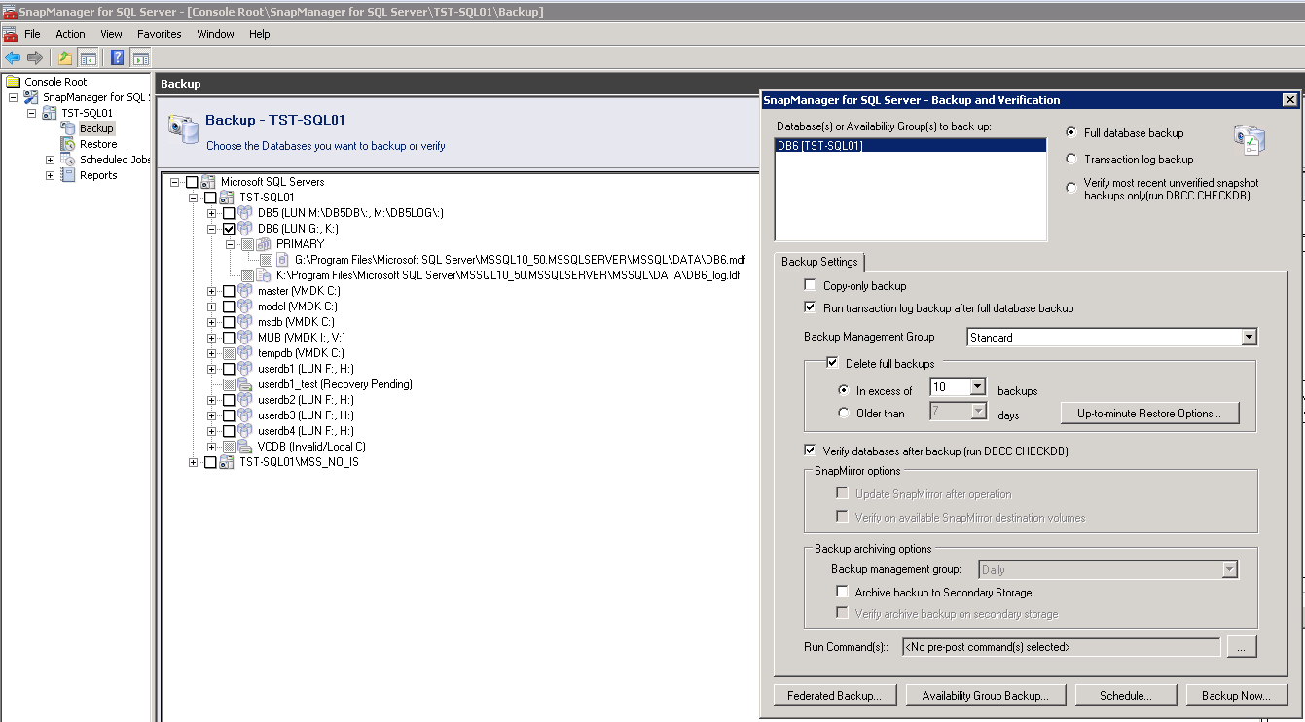The image size is (1305, 722).
Task: Expand the master database tree node
Action: 212,291
